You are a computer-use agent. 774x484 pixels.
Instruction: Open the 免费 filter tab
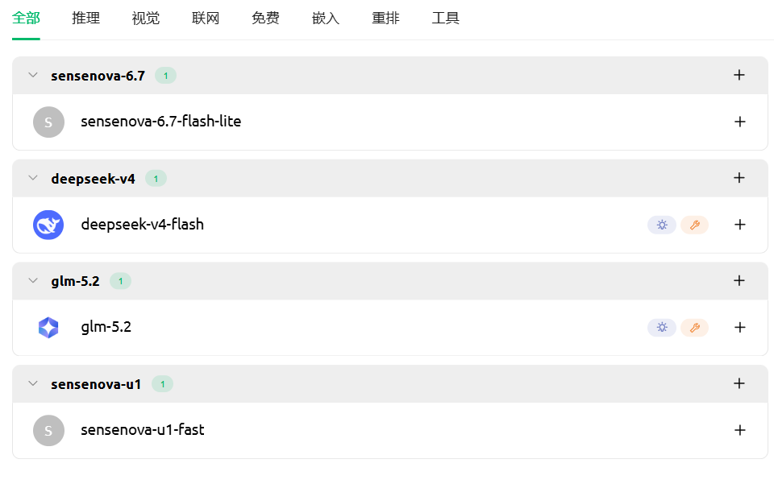pos(265,19)
